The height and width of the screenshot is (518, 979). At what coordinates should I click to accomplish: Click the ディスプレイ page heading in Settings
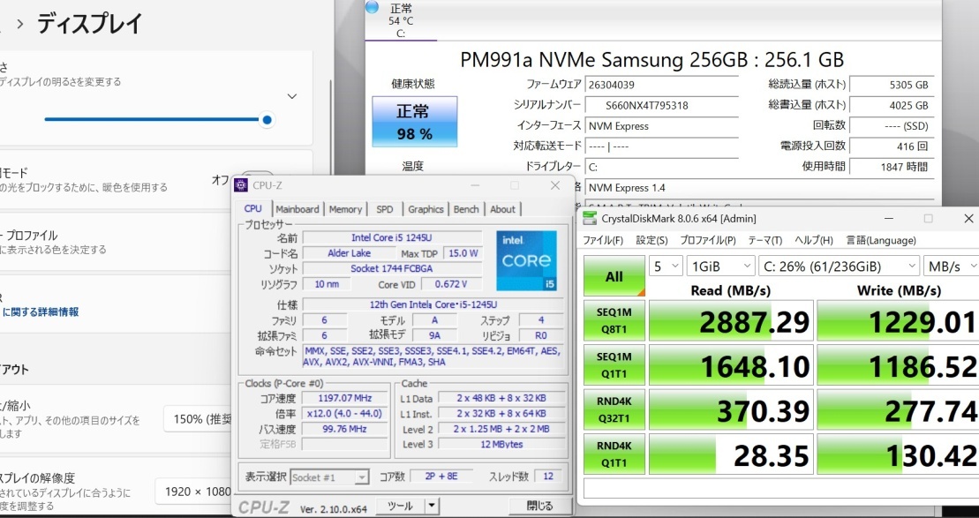90,24
